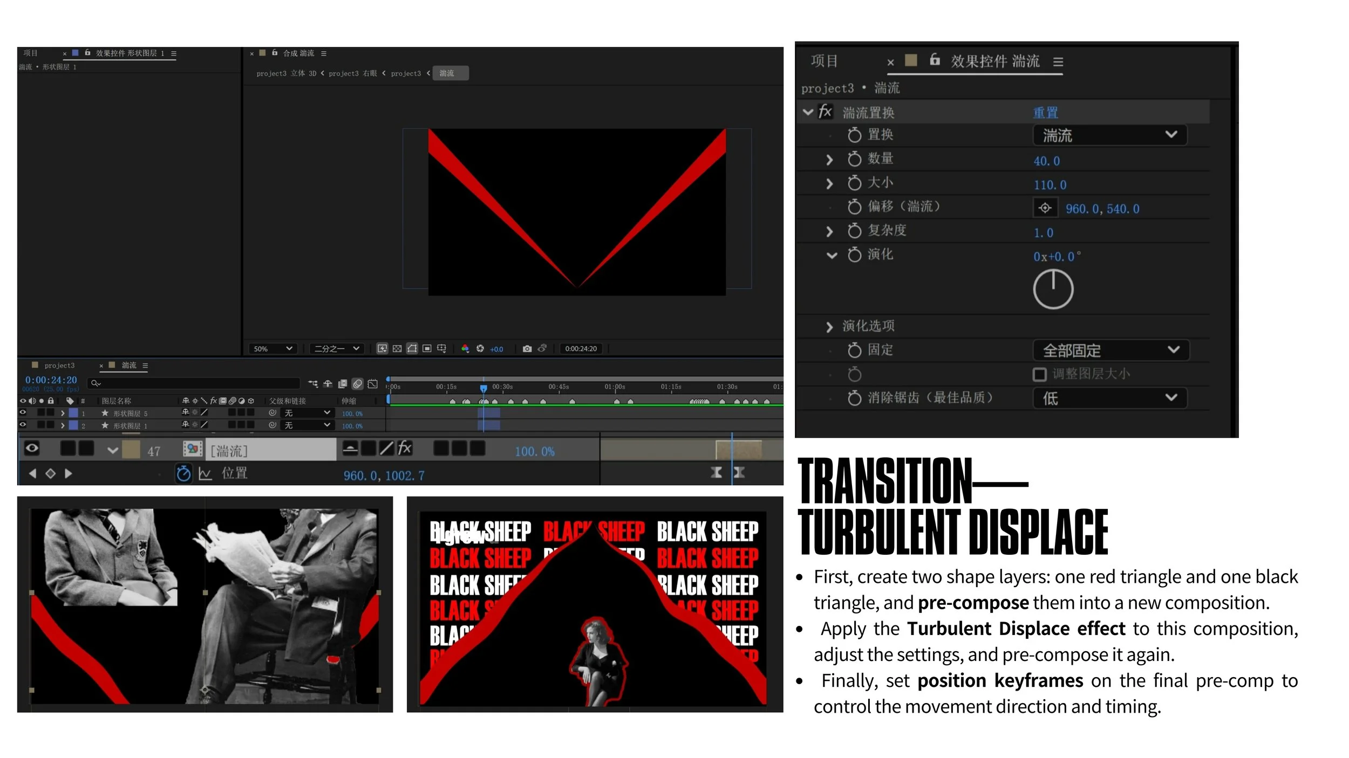Click the 重置 reset link
This screenshot has width=1349, height=758.
[1045, 113]
